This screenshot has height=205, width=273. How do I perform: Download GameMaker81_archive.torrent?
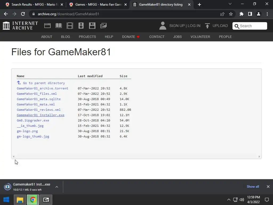click(x=42, y=88)
